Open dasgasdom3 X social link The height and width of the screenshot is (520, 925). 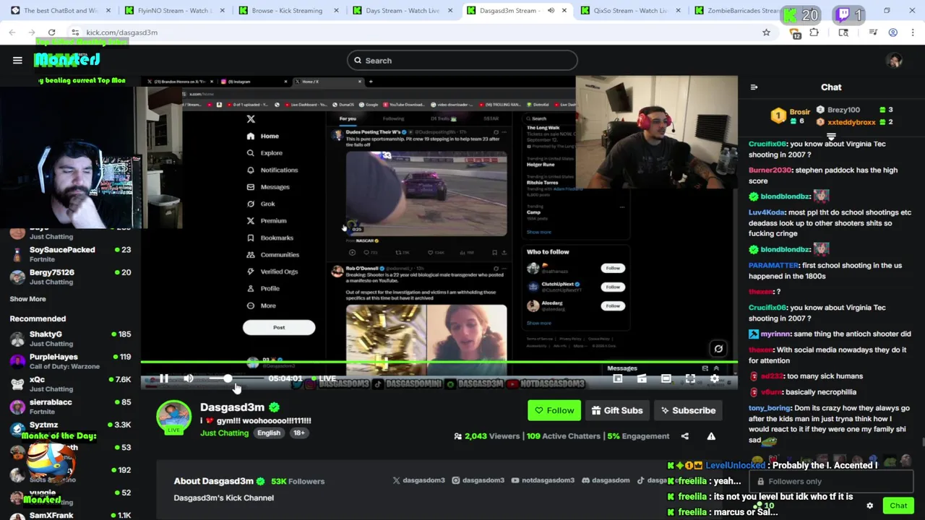418,480
